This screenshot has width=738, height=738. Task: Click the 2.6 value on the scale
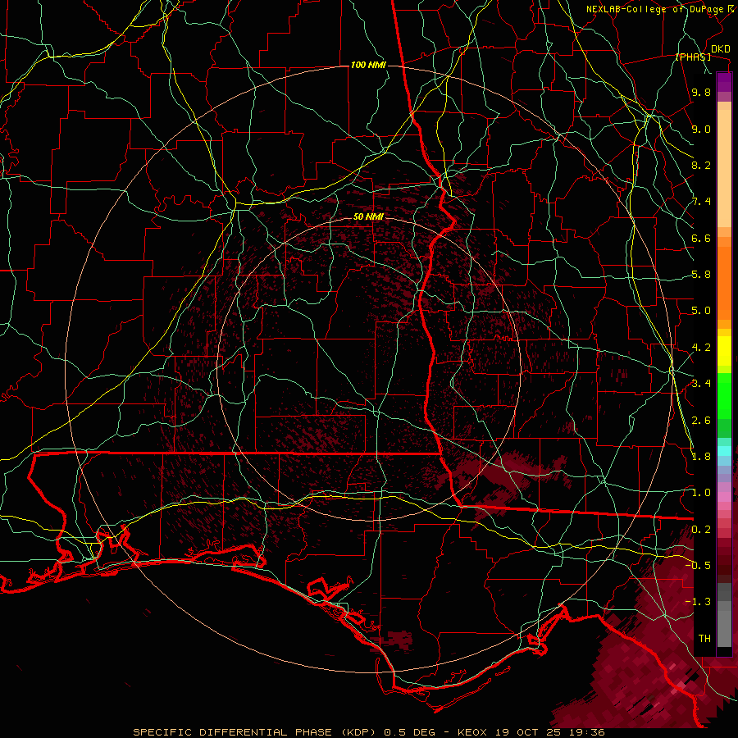pyautogui.click(x=701, y=421)
